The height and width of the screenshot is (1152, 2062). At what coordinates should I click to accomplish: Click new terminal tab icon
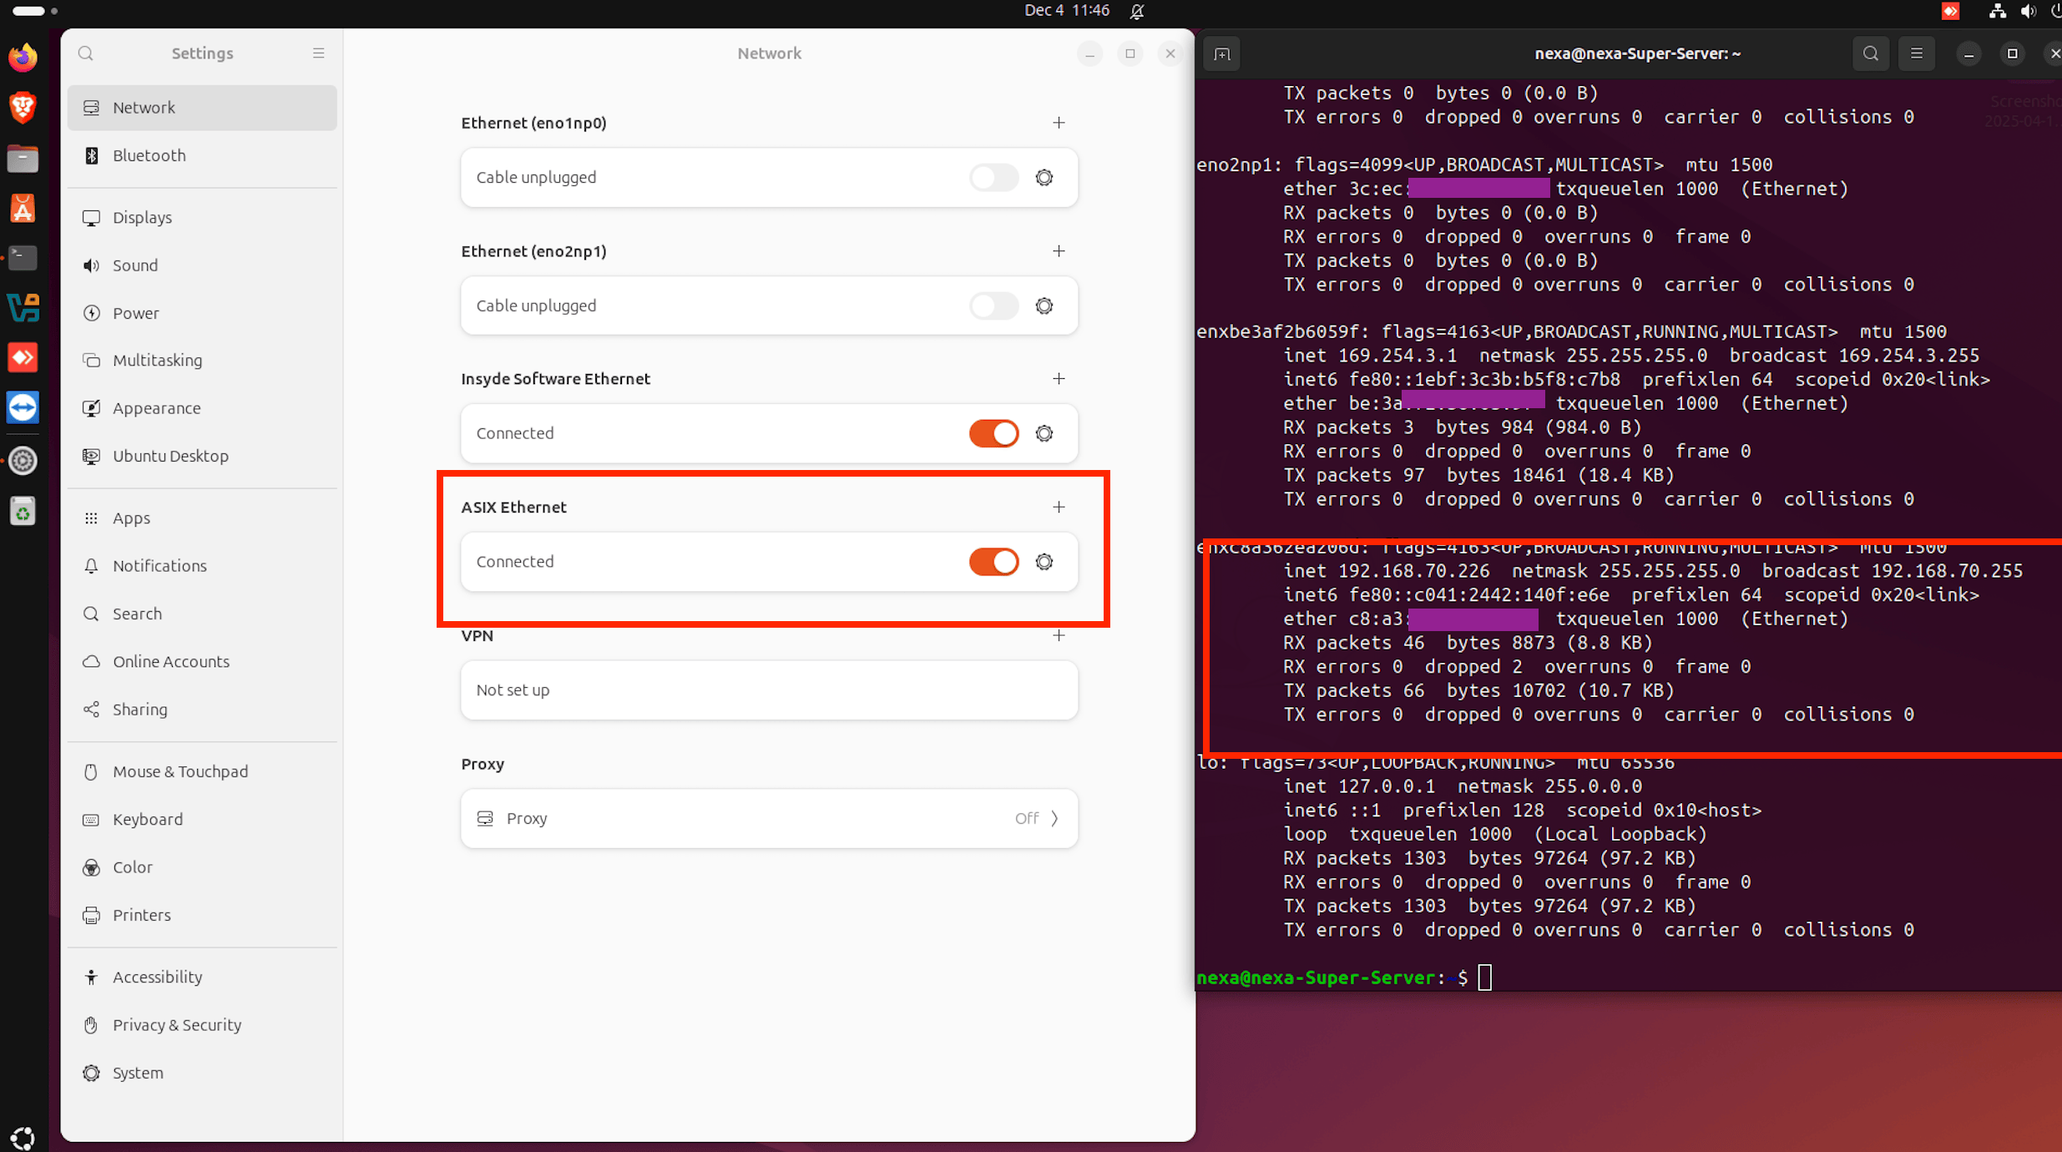[1221, 54]
